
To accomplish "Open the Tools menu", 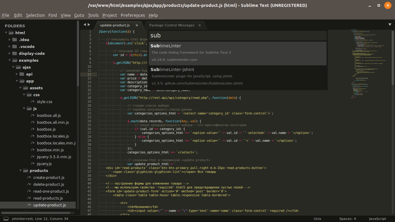I will [93, 15].
